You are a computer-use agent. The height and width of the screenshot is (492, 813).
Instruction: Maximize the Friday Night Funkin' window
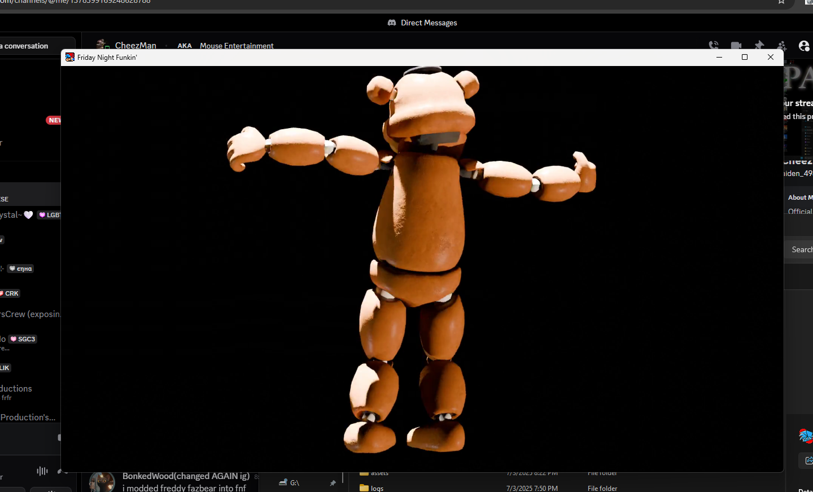point(745,57)
